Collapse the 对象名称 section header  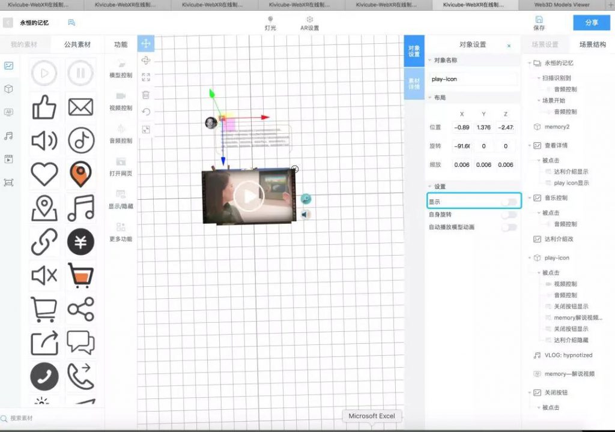tap(430, 61)
